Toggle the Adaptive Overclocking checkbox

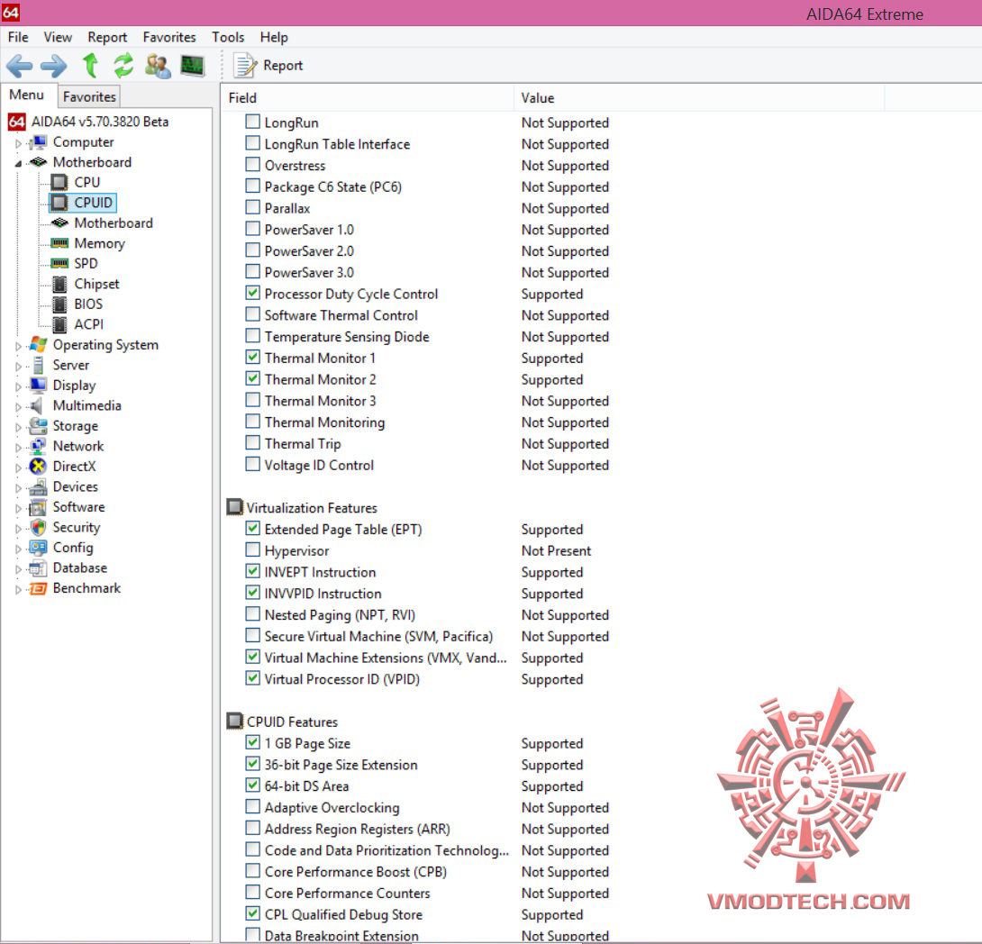pyautogui.click(x=252, y=806)
